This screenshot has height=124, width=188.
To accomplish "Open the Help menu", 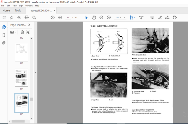I will [37, 6].
